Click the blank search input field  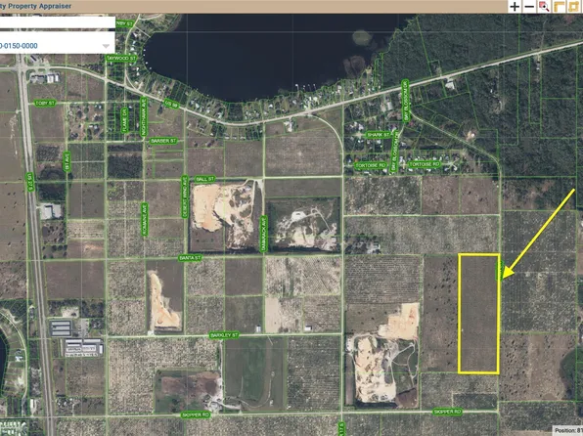(x=58, y=22)
